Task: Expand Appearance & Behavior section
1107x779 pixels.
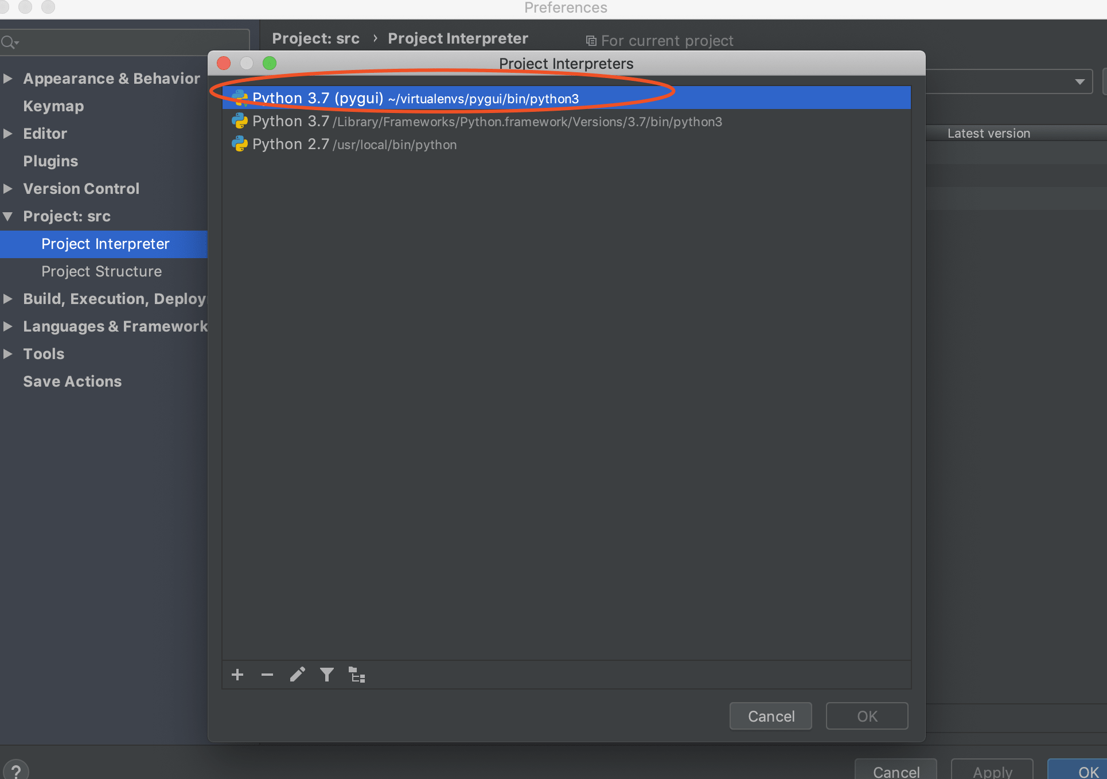Action: tap(8, 79)
